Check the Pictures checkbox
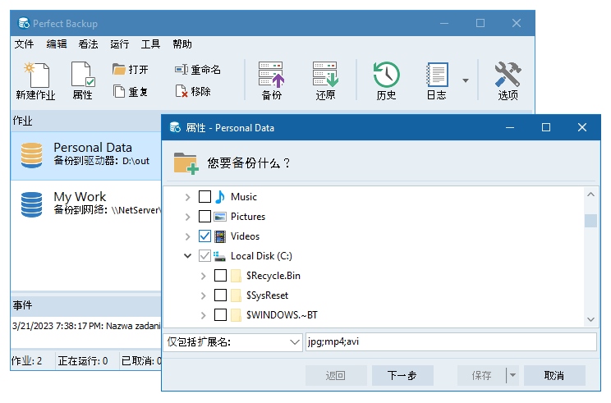 pyautogui.click(x=205, y=217)
